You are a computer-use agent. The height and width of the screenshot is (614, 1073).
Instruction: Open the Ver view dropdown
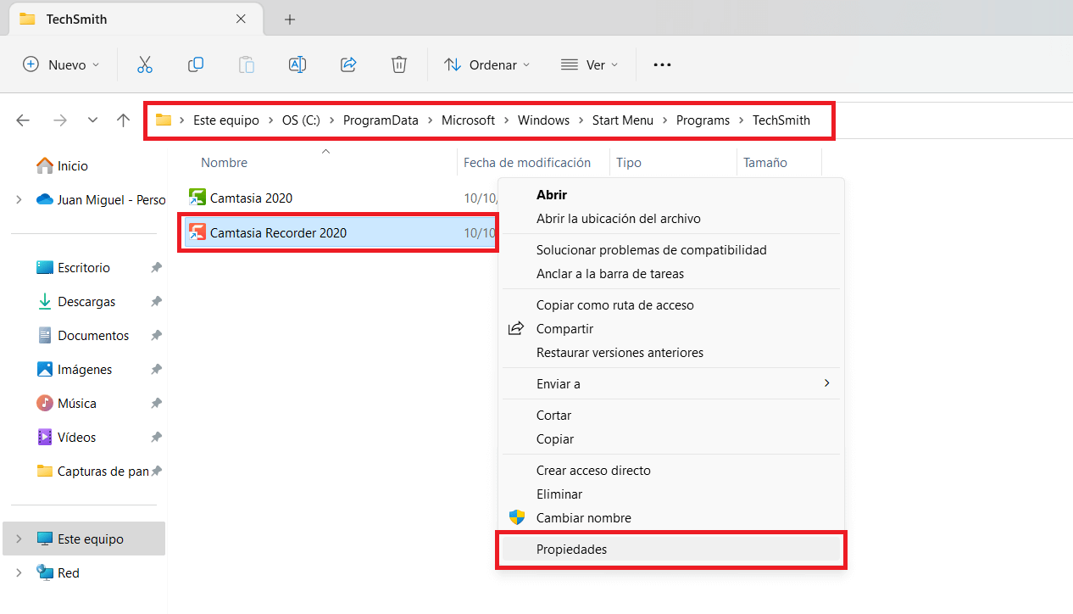(x=590, y=64)
